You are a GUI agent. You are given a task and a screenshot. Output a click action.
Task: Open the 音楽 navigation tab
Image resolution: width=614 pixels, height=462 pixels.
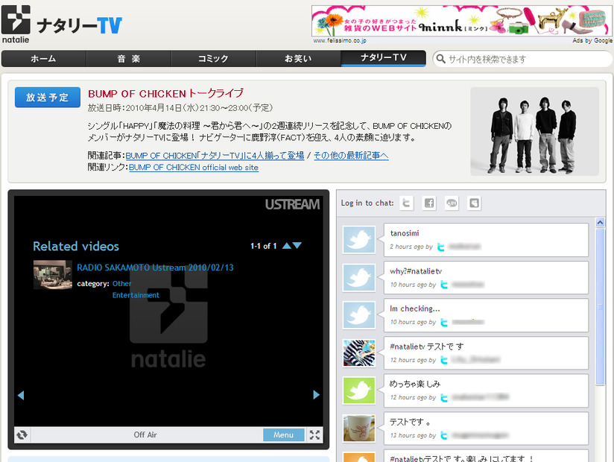coord(128,59)
